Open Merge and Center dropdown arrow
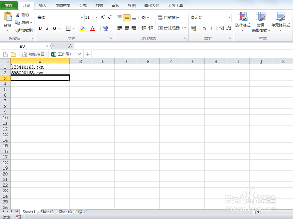293x219 pixels. (185, 28)
